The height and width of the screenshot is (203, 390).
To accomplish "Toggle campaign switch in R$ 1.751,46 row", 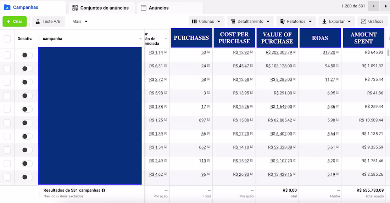I will [27, 163].
